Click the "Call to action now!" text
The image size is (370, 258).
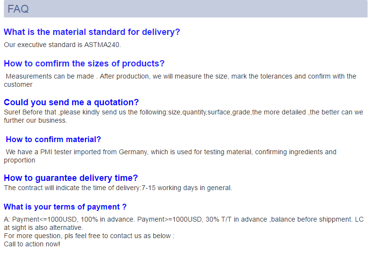[x=32, y=244]
